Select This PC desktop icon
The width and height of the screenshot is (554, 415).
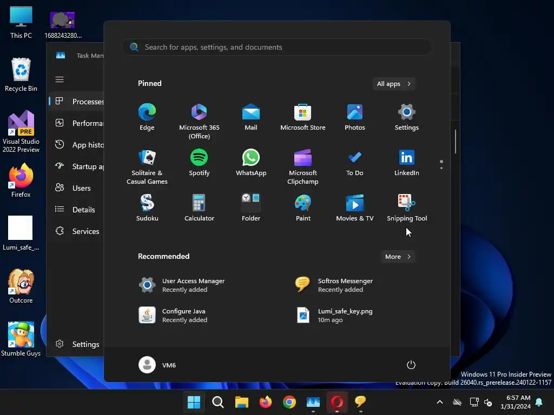click(x=21, y=23)
